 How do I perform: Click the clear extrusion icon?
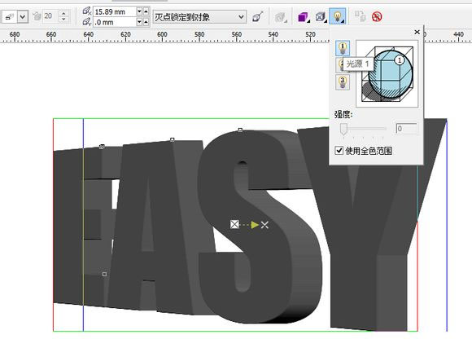coord(377,16)
